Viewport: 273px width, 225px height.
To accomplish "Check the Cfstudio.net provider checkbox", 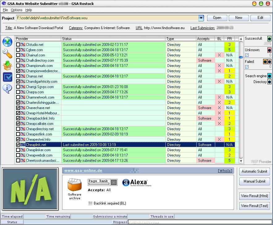I will 18,45.
